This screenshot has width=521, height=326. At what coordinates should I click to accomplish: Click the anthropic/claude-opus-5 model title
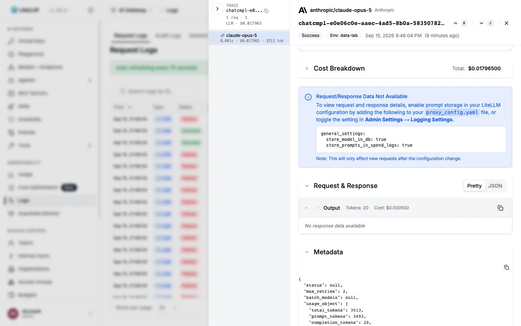(x=341, y=10)
